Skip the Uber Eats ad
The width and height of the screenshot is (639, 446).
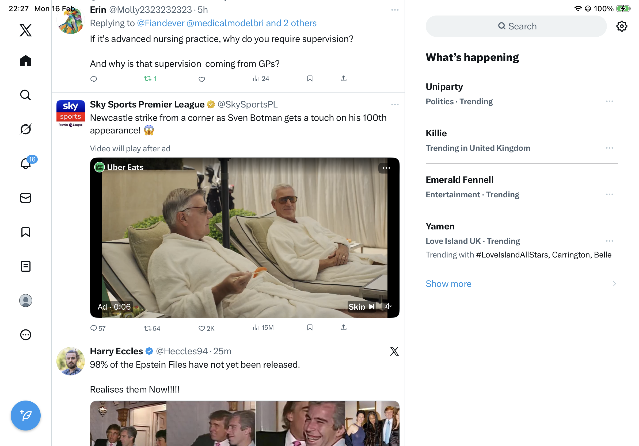[361, 307]
